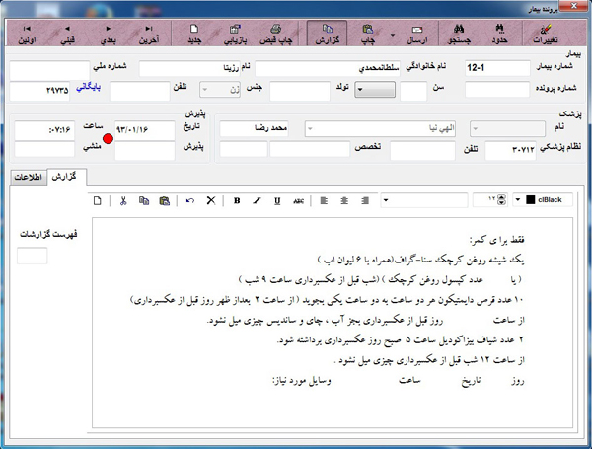This screenshot has width=592, height=449.
Task: Click the حدود range toolbar icon
Action: pos(500,34)
